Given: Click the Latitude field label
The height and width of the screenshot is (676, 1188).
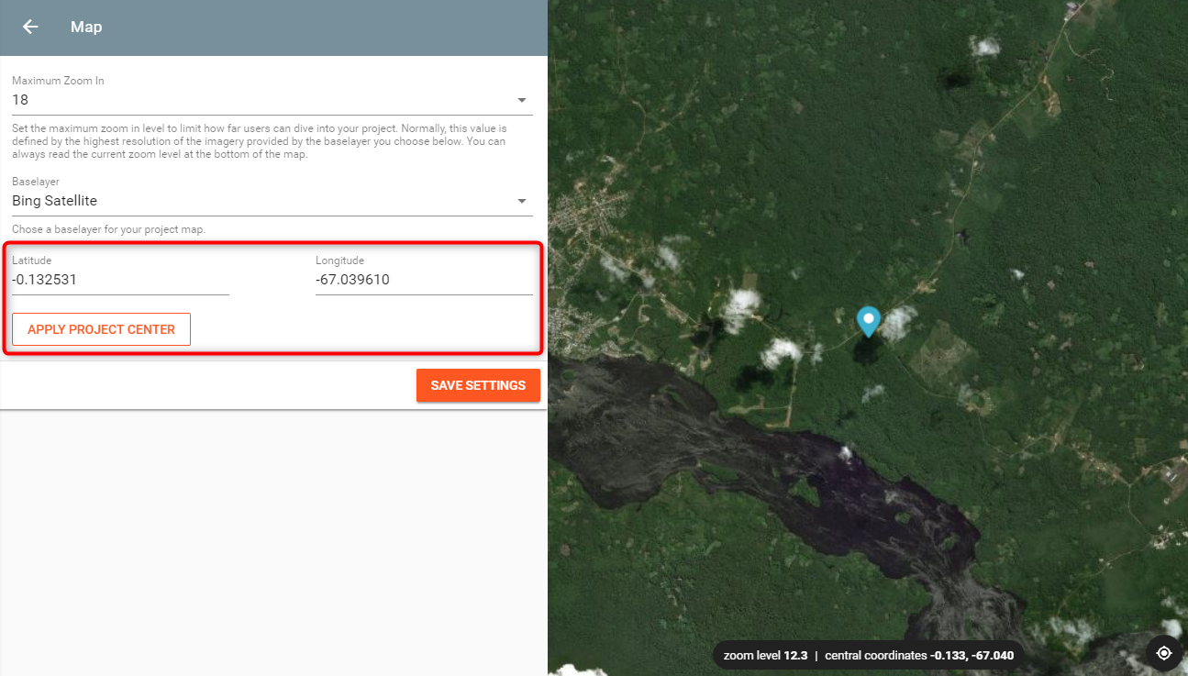Looking at the screenshot, I should click(x=32, y=260).
